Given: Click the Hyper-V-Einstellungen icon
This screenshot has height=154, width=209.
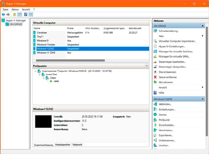Looking at the screenshot, I should pyautogui.click(x=155, y=46).
